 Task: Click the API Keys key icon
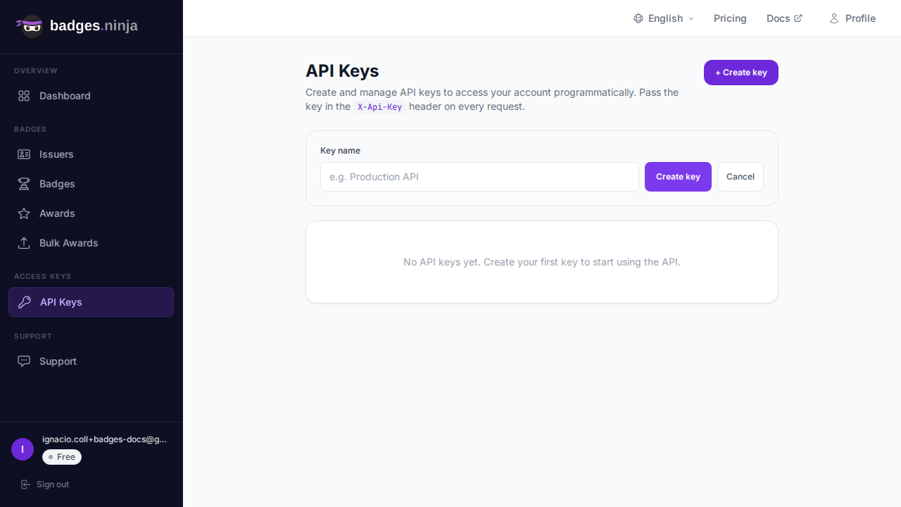point(25,302)
